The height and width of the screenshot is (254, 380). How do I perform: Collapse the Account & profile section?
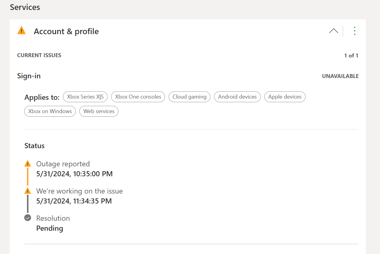tap(333, 31)
